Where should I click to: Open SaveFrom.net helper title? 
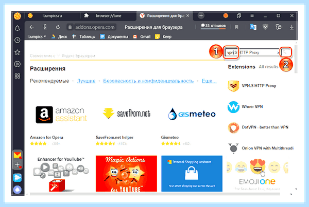click(114, 138)
